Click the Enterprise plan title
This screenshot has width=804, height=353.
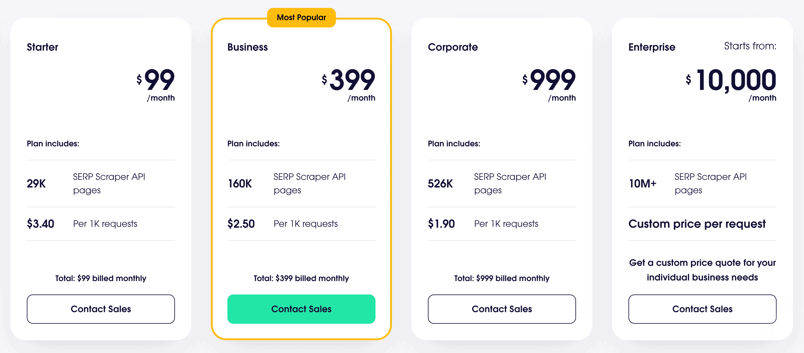[x=652, y=47]
